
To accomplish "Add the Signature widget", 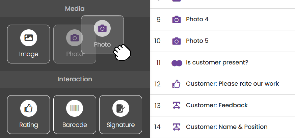I will 120,114.
